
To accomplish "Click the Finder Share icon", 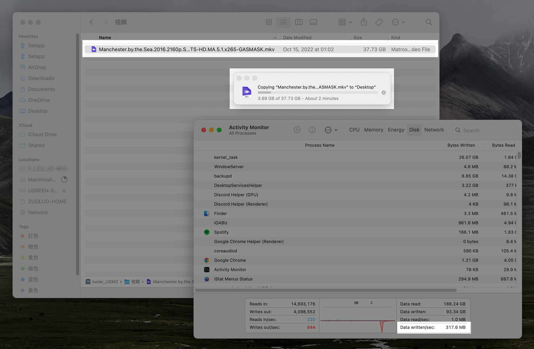I will coord(364,22).
